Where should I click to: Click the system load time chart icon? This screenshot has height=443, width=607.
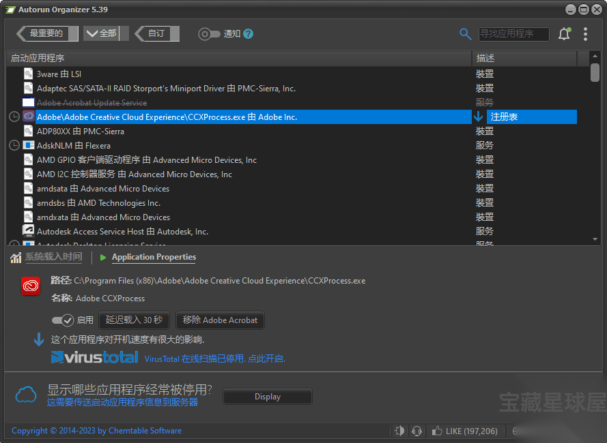tap(16, 257)
